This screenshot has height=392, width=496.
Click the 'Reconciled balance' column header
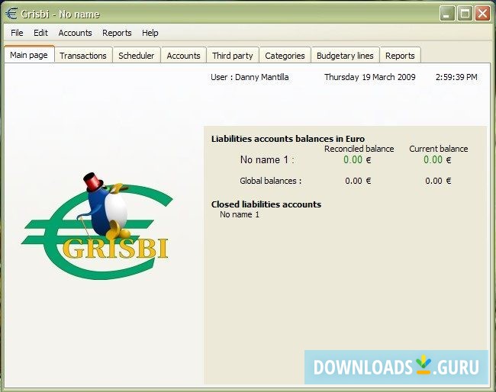359,149
